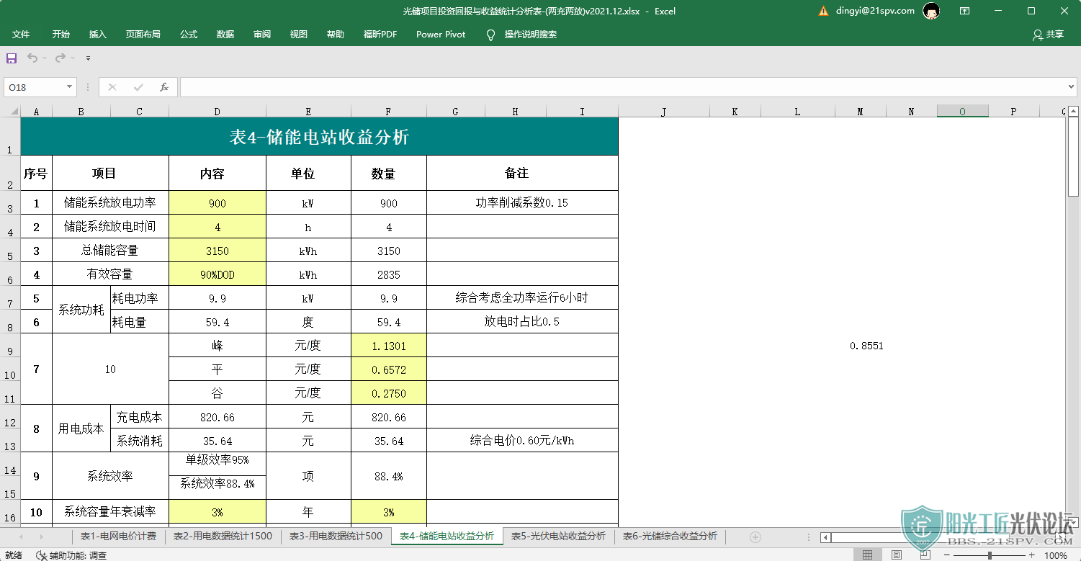Switch to the 插入 ribbon tab

tap(98, 34)
